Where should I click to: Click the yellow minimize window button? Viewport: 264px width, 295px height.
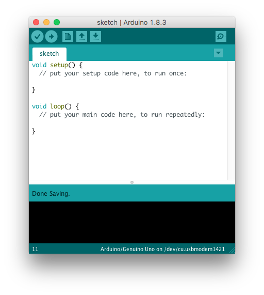[x=46, y=22]
